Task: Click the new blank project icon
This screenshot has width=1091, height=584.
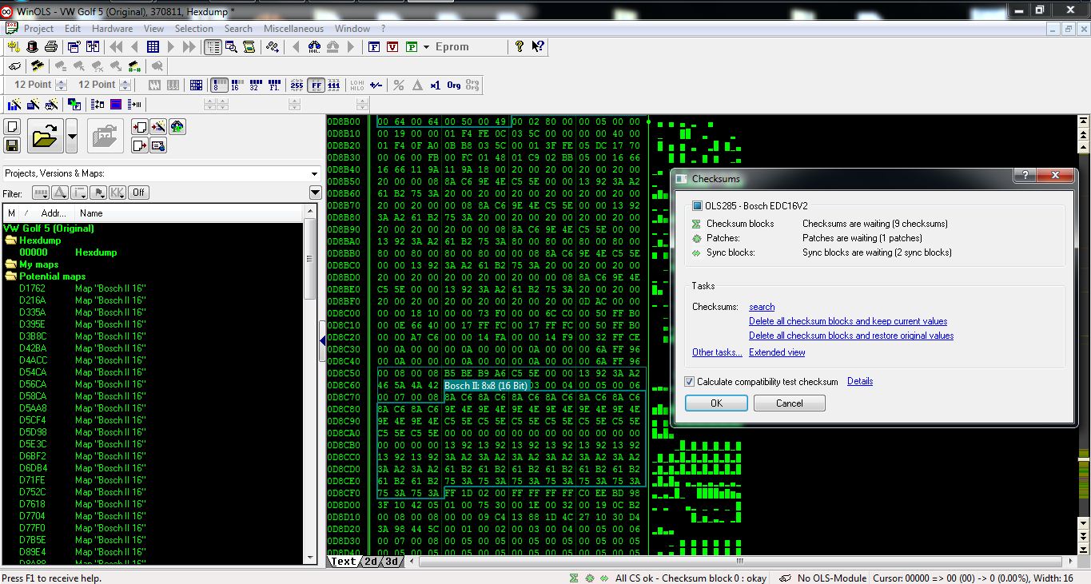Action: (12, 127)
